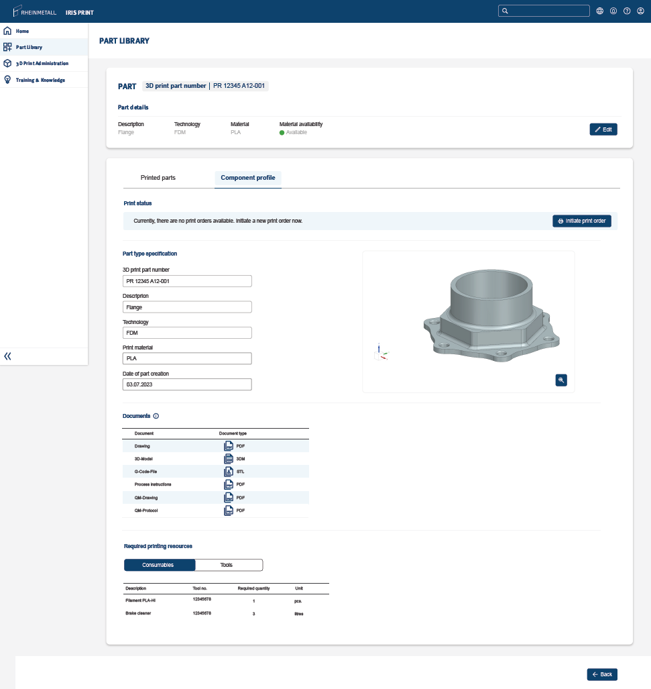
Task: Open the language globe icon
Action: (x=599, y=11)
